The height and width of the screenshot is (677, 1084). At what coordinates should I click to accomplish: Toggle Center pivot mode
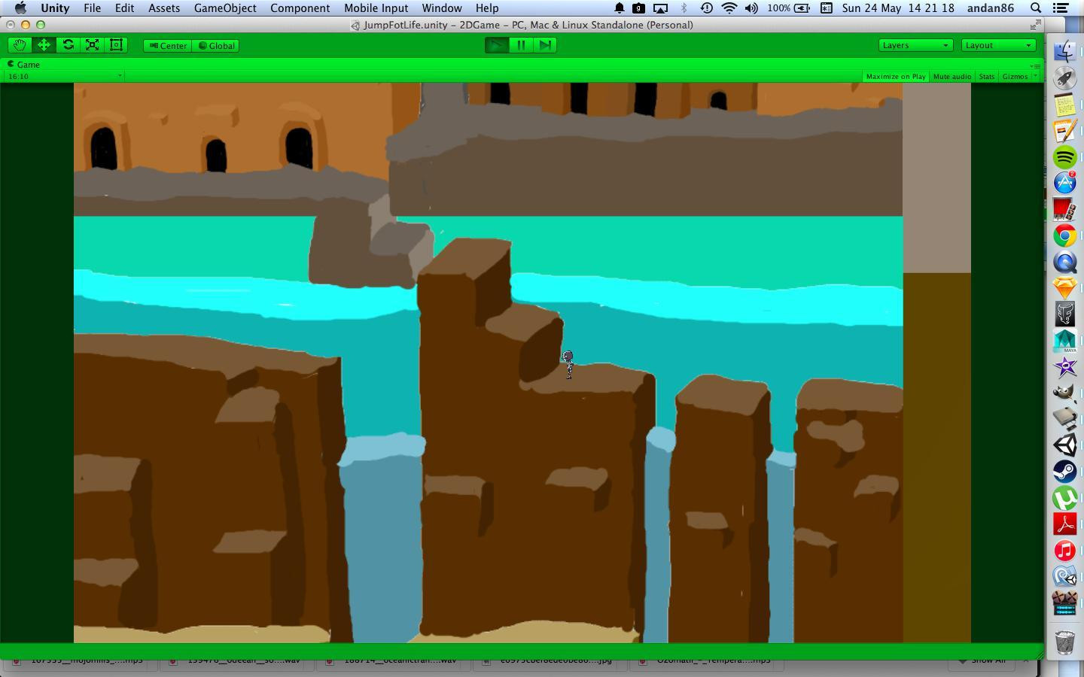168,46
